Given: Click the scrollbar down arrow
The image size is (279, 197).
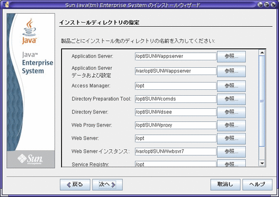Looking at the screenshot, I should tap(262, 163).
